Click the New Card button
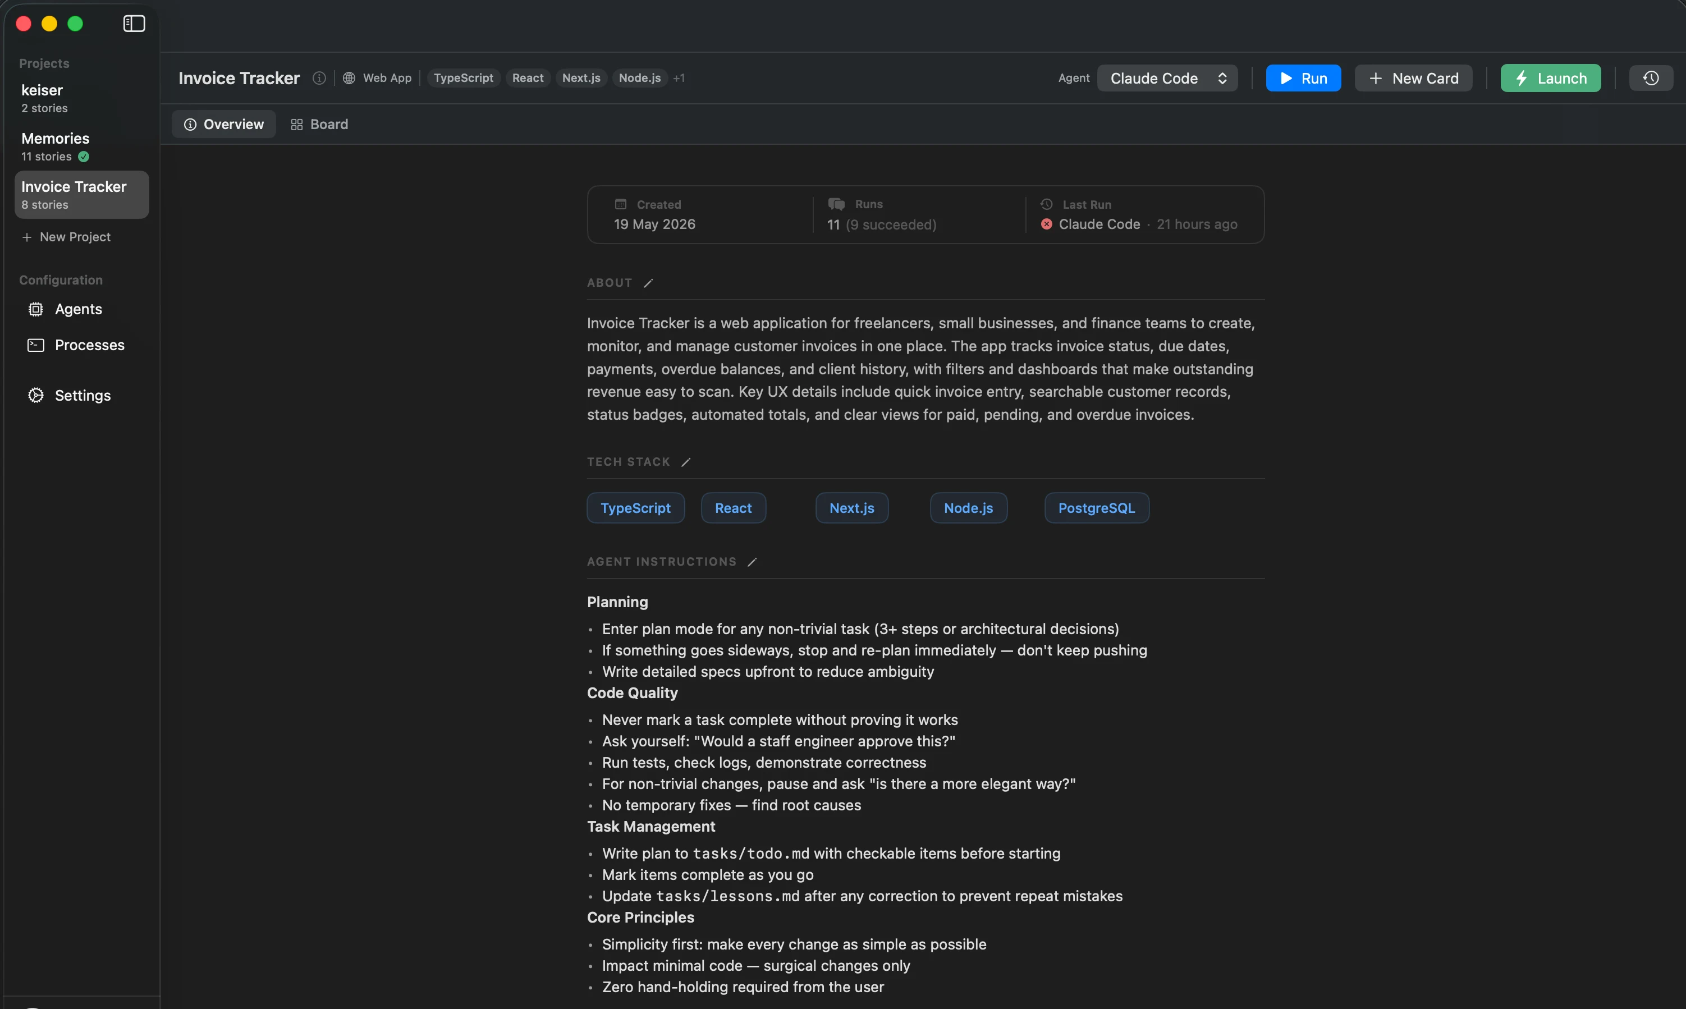Screen dimensions: 1686x1009 pos(1413,78)
